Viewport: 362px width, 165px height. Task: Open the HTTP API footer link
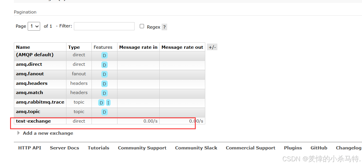click(30, 148)
